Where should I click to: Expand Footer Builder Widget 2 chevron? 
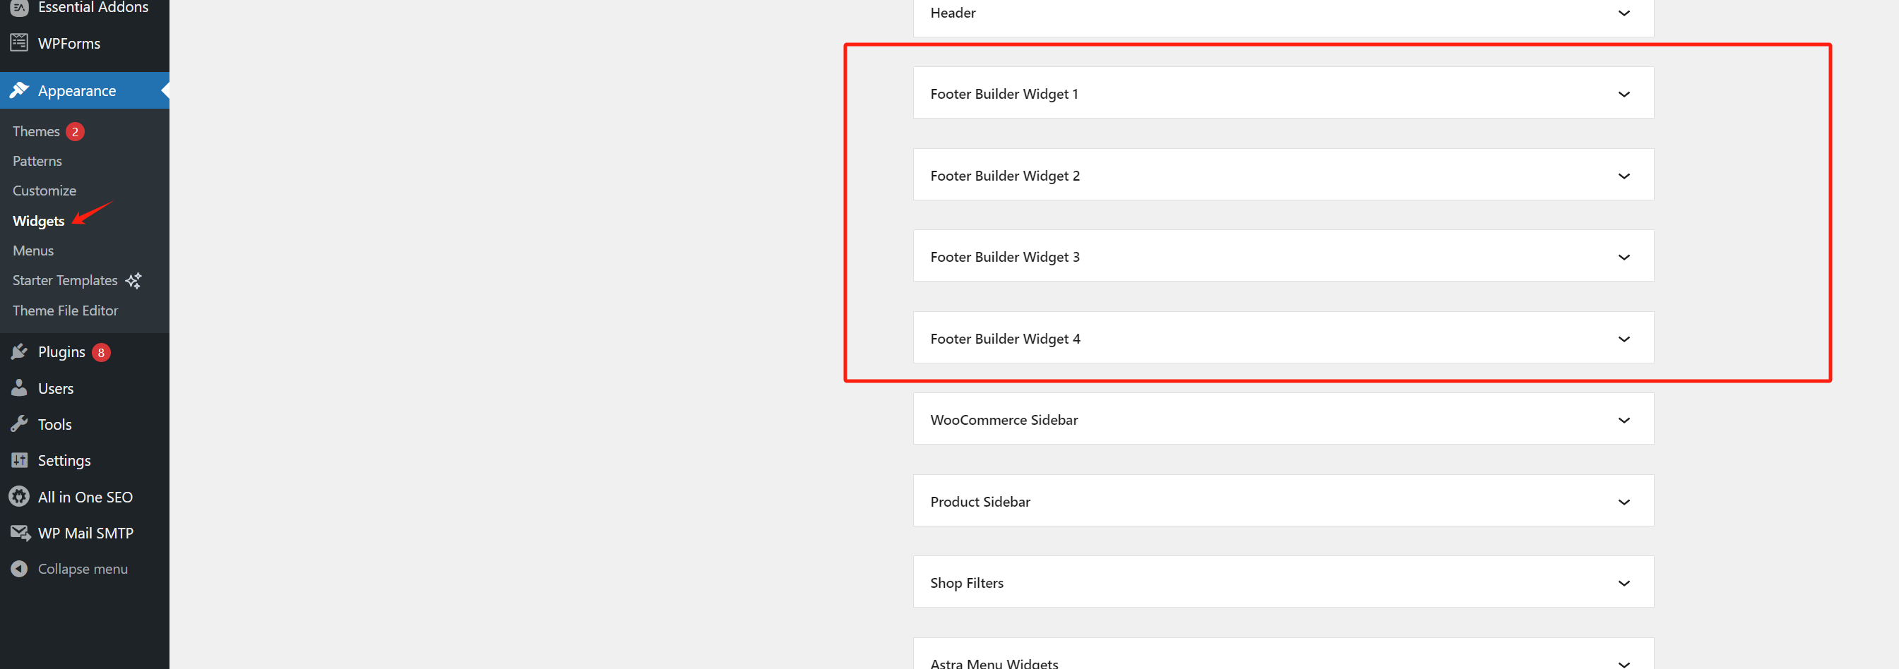pos(1624,176)
